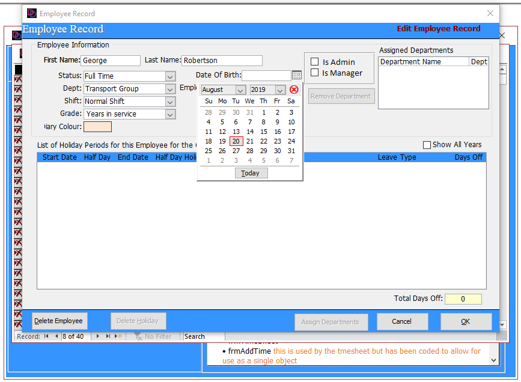Expand the Dept dropdown
The image size is (521, 382).
point(170,89)
